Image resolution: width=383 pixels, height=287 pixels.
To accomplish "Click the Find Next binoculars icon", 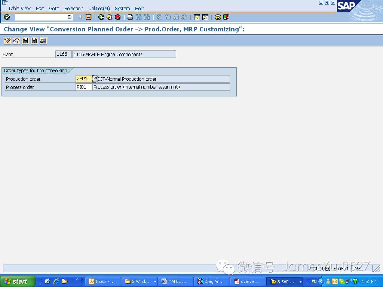I will tap(147, 17).
